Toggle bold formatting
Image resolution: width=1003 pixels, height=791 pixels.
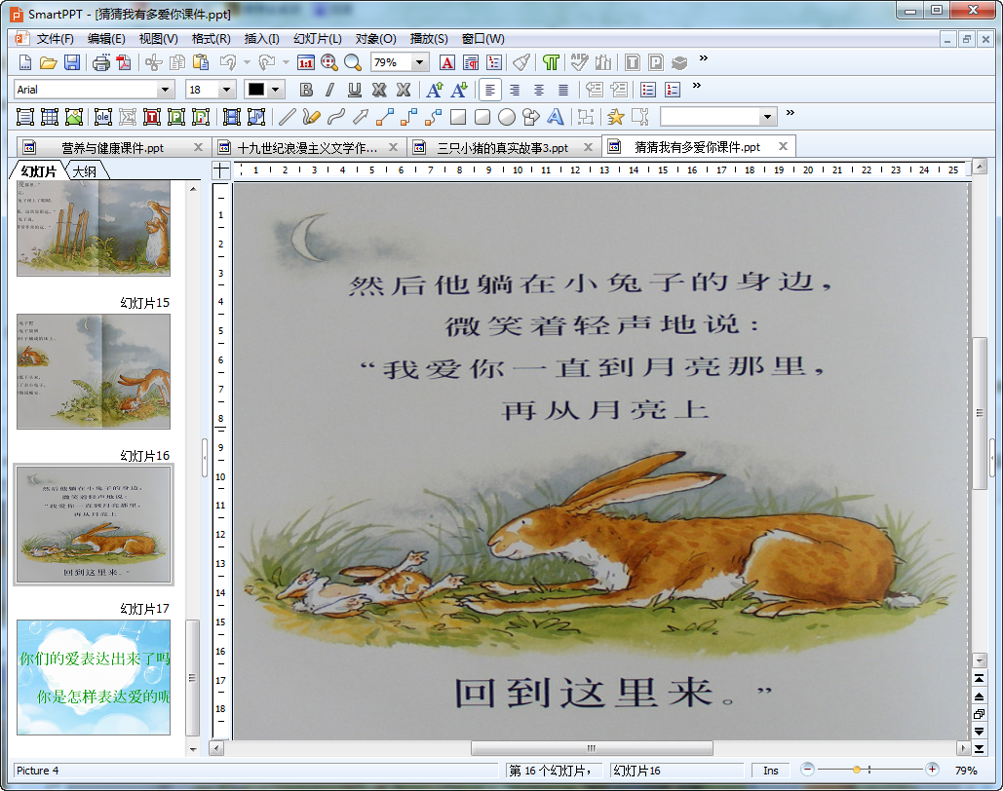306,90
